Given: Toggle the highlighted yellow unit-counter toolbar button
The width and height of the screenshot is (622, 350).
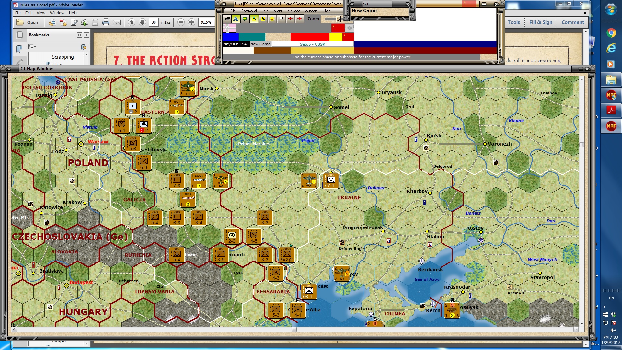Looking at the screenshot, I should click(254, 19).
